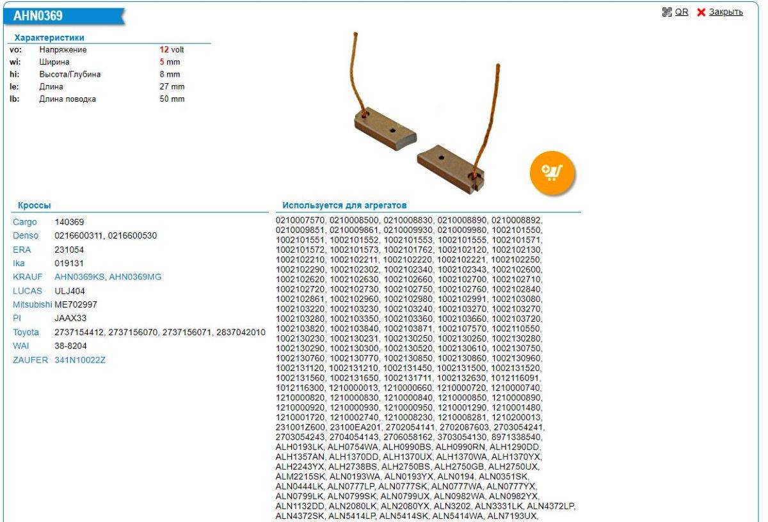Viewport: 768px width, 522px height.
Task: Open the KRAUF brand name link
Action: coord(28,277)
